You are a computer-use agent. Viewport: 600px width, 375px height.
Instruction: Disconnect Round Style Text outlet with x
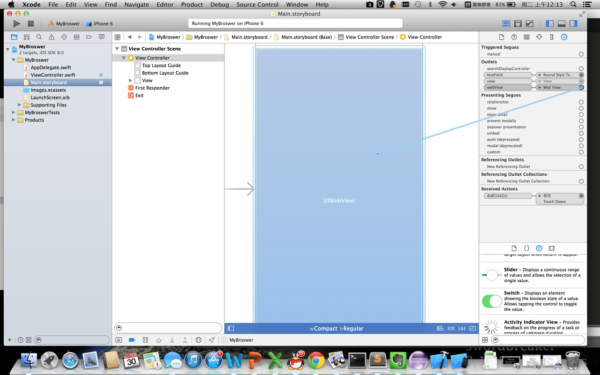coord(540,75)
